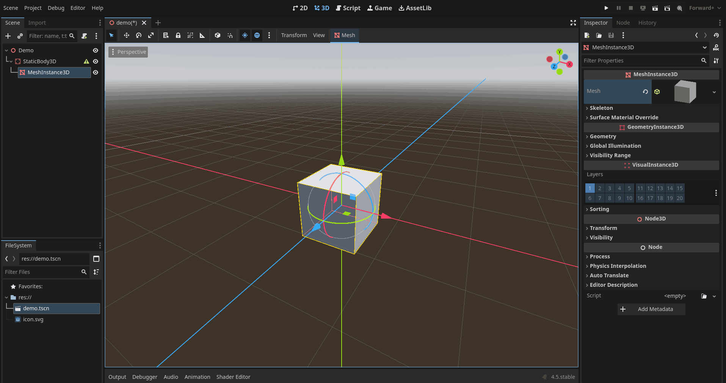Click the remote deploy icon
The height and width of the screenshot is (383, 726).
643,8
